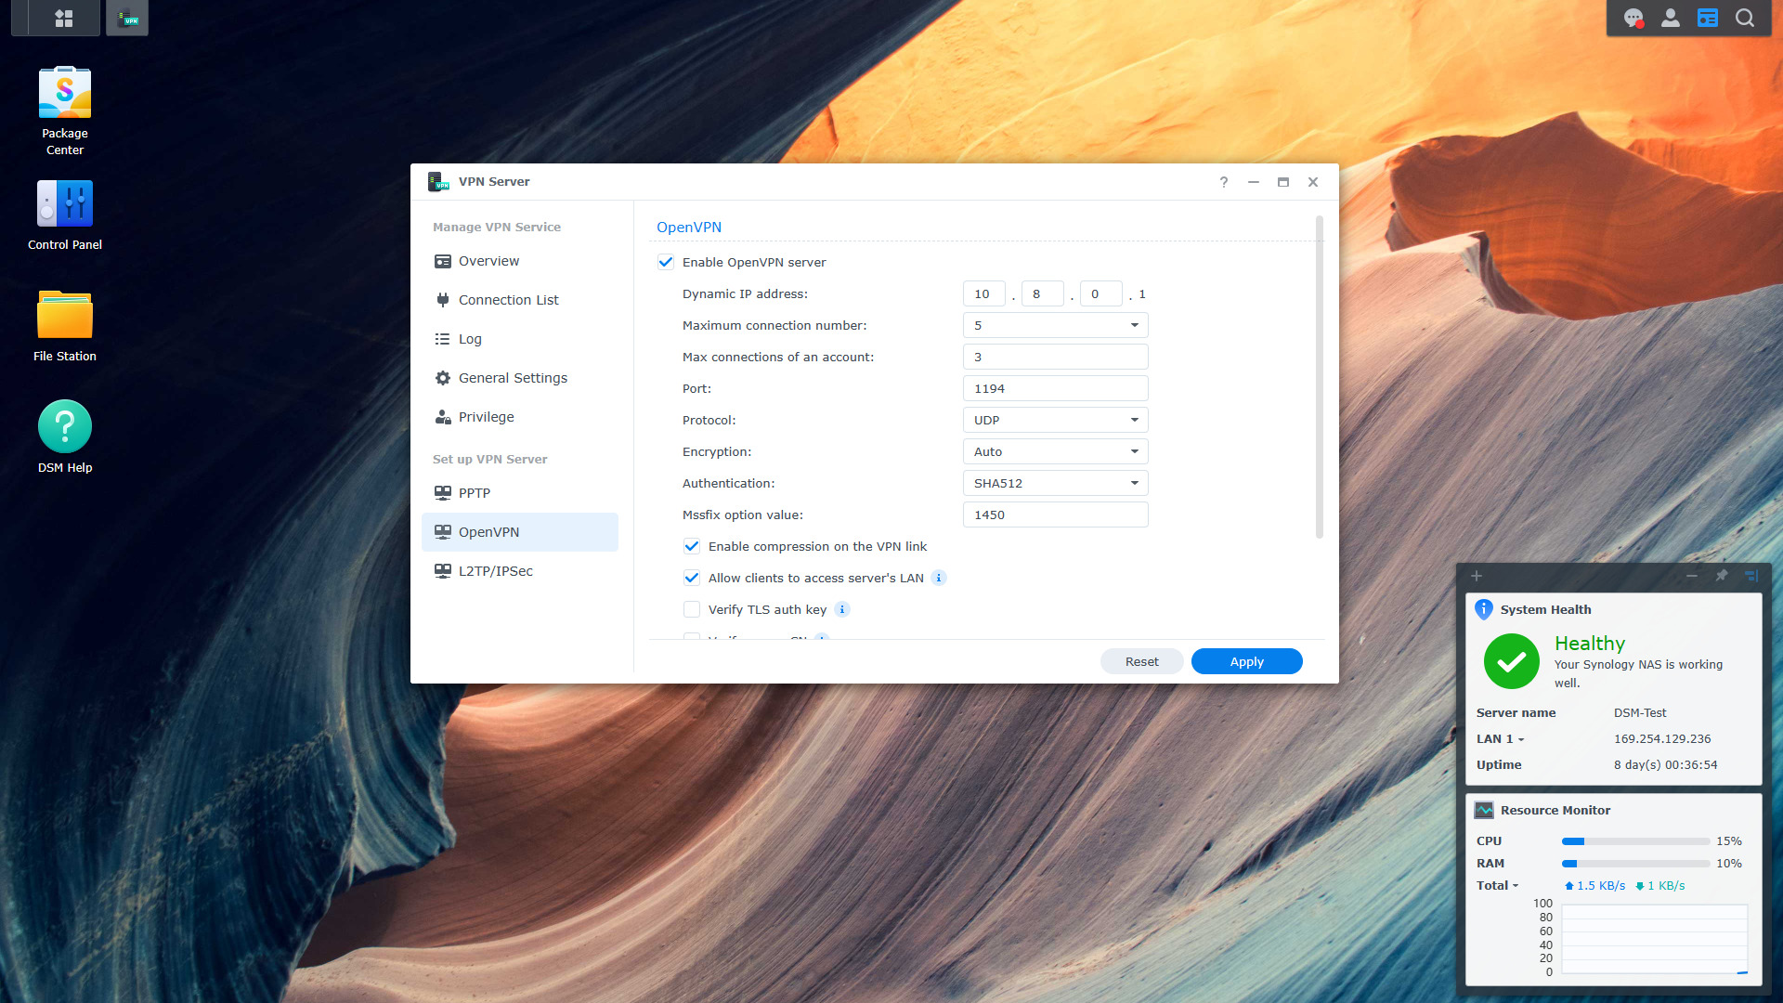The width and height of the screenshot is (1783, 1003).
Task: Toggle the widgets panel icon in top bar
Action: 1708,18
